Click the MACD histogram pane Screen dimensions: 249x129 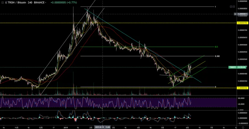[118, 118]
